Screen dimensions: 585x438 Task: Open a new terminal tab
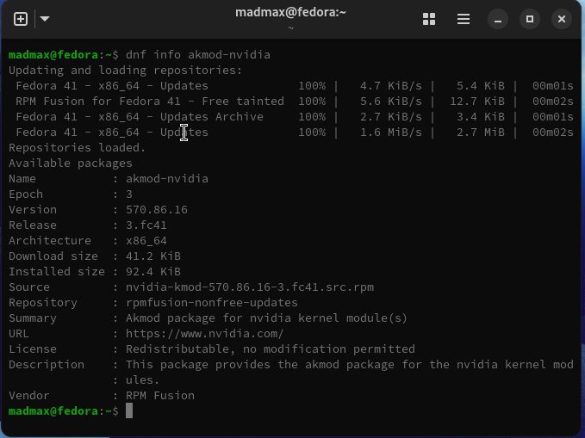coord(21,19)
